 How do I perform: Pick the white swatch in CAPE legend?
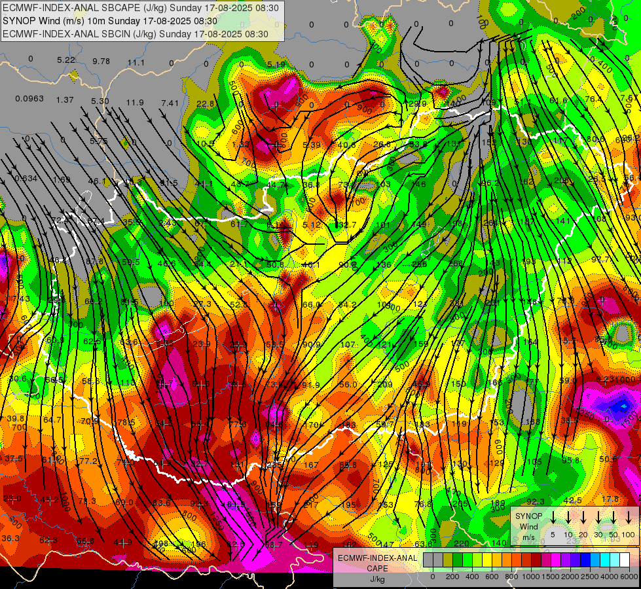(x=624, y=560)
